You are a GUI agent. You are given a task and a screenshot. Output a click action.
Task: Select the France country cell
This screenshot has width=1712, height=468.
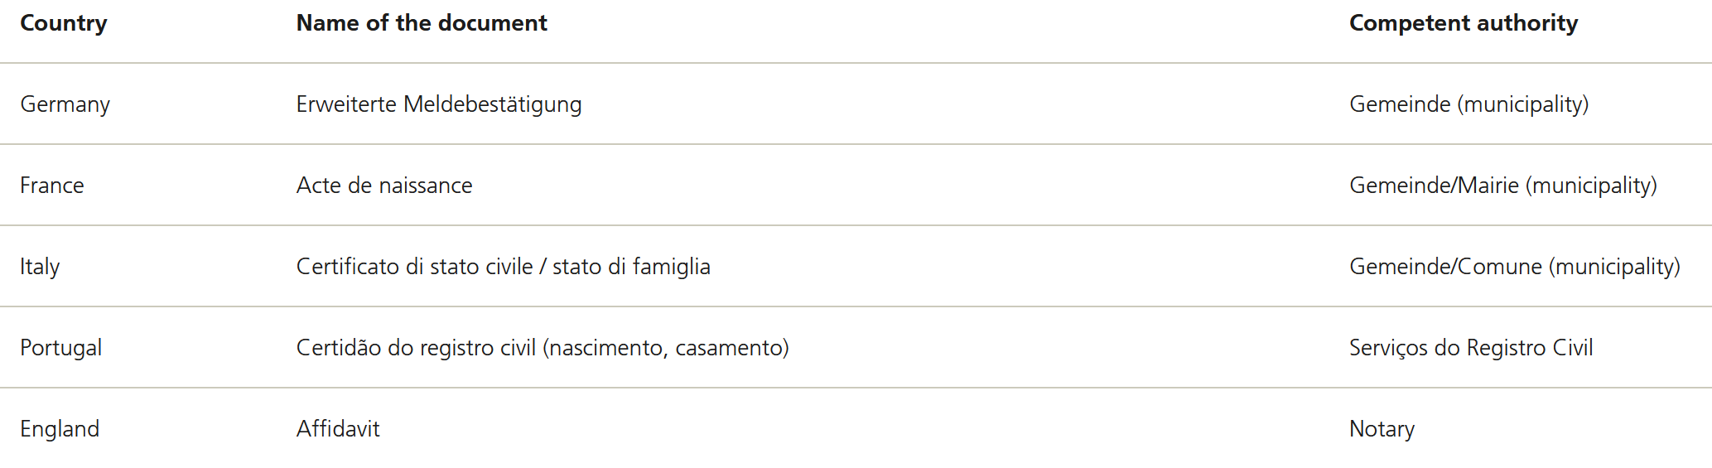52,186
